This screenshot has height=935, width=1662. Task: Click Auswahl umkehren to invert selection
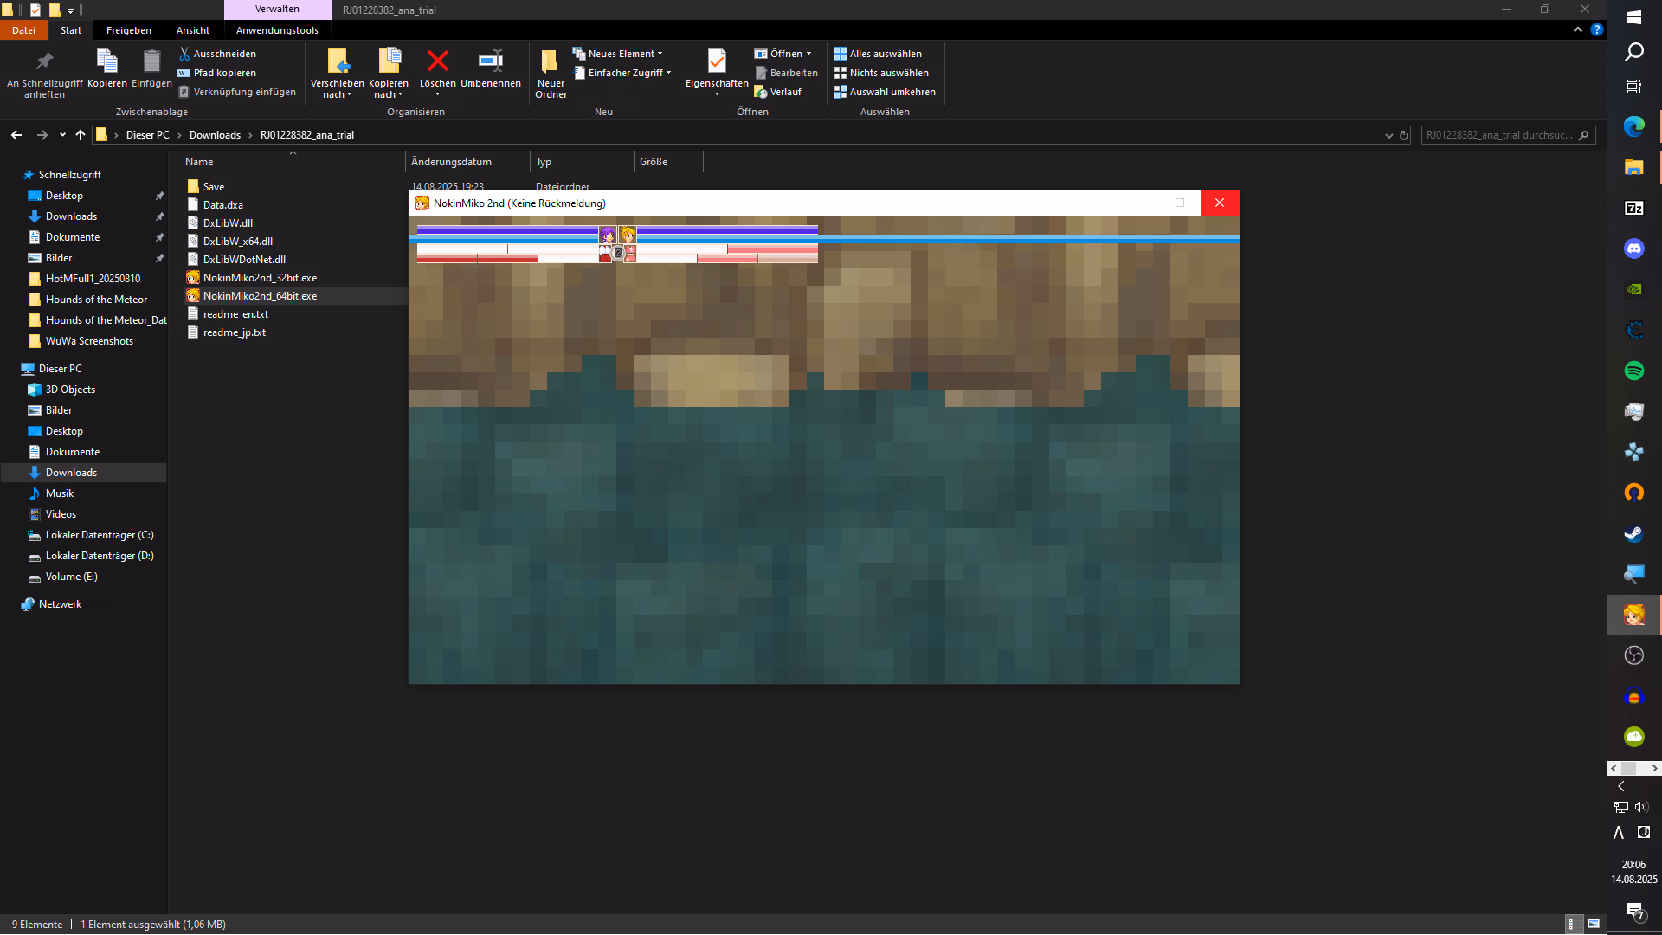click(885, 92)
